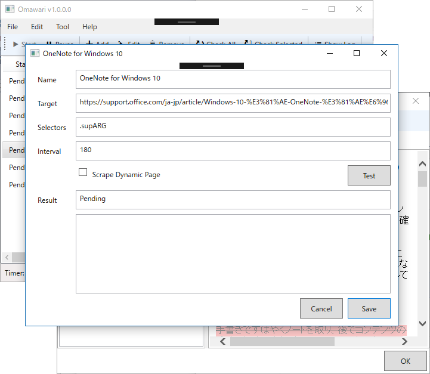Click the Omawari toolbar grip handle

[5, 44]
